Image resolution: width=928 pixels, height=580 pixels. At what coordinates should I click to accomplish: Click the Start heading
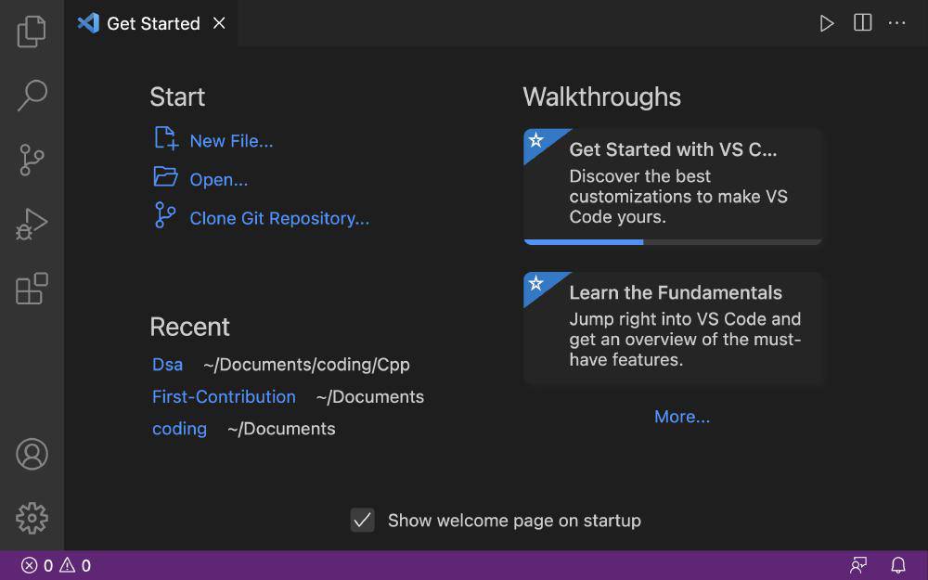[x=177, y=97]
